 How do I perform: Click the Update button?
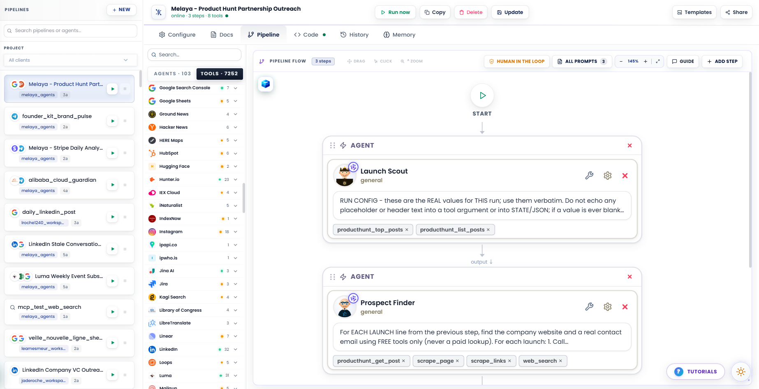coord(510,12)
